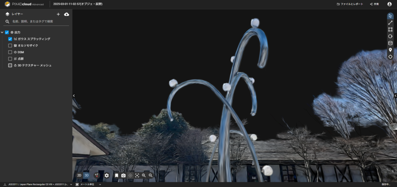Click the cloud download icon
Screen dimensions: 397x187
66,14
